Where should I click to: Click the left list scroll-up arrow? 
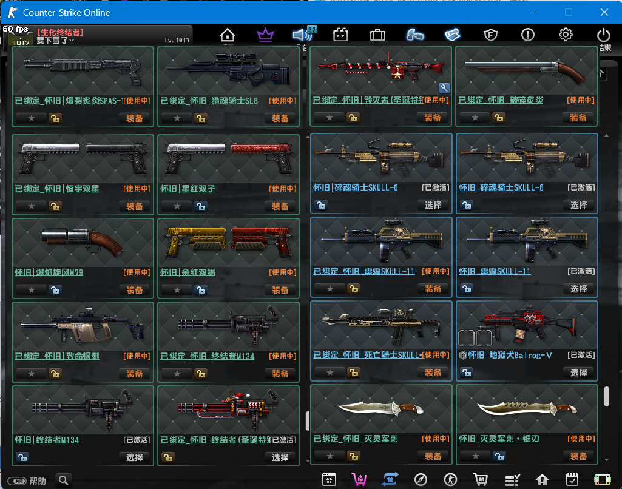pos(308,137)
